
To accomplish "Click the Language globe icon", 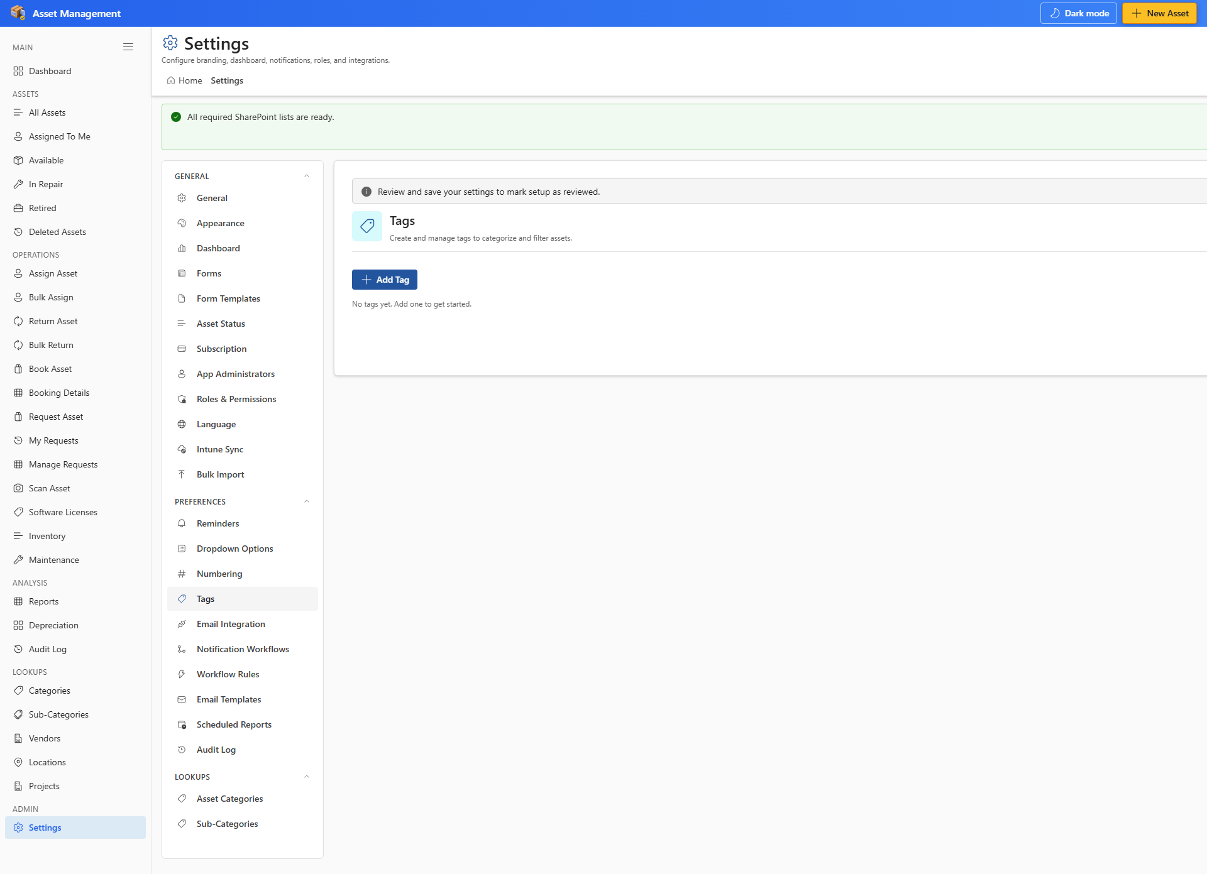I will pyautogui.click(x=182, y=424).
